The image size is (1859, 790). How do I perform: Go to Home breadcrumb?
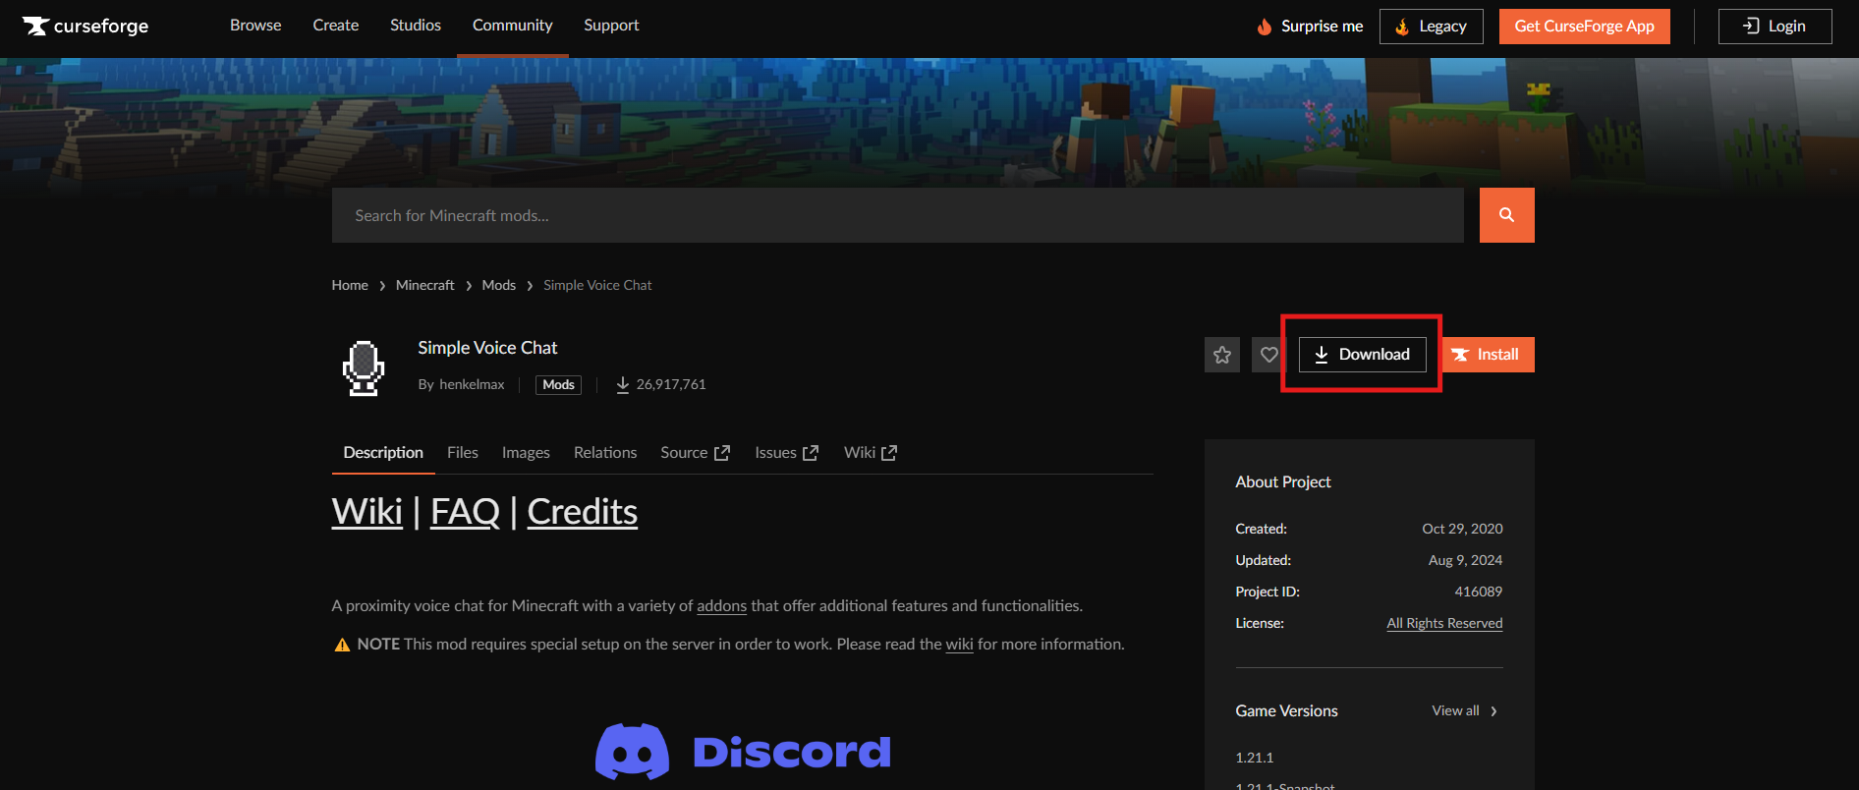pyautogui.click(x=350, y=285)
